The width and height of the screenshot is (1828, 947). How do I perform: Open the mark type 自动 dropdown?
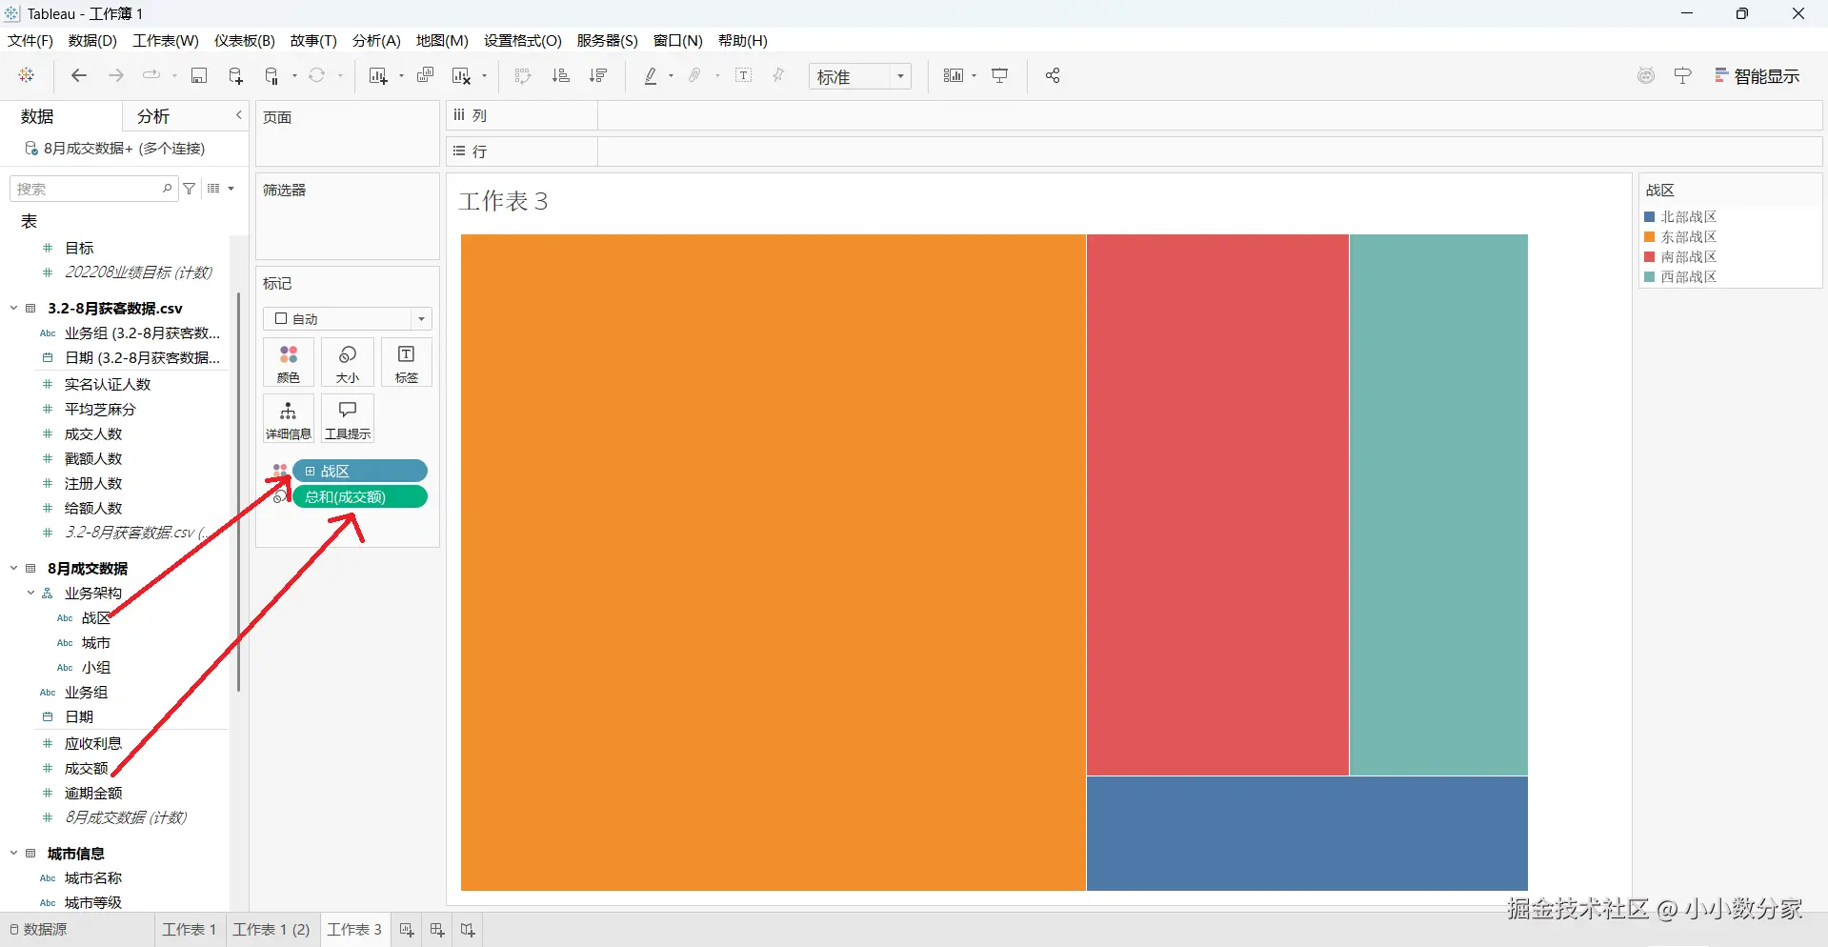pos(348,318)
